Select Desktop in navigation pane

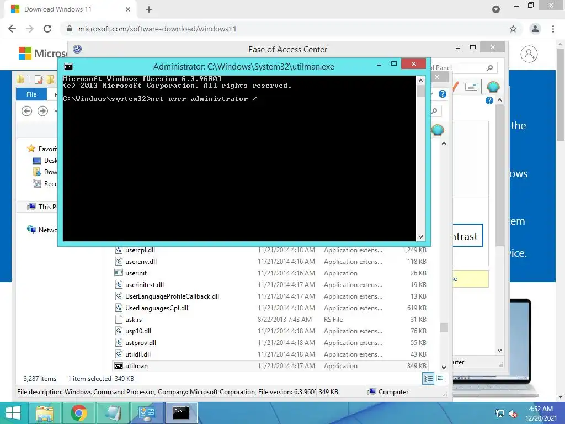coord(45,161)
